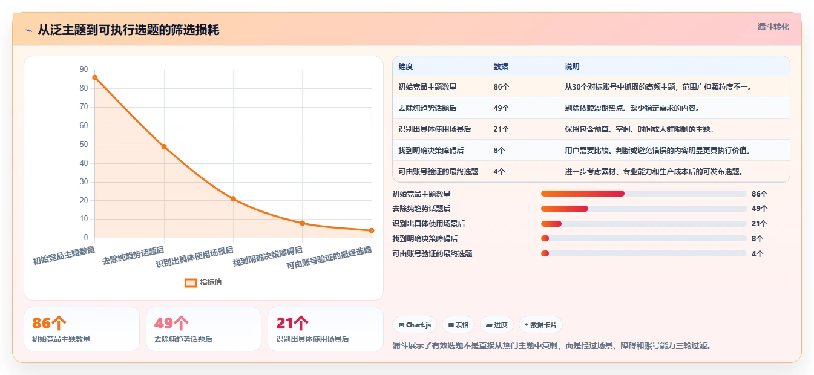Click x-axis label 找到明确决策障碍后
Screen dimensions: 814x375
pos(268,256)
